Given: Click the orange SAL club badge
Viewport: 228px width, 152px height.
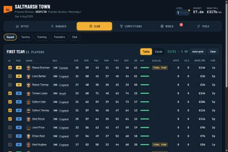Looking at the screenshot, I should pyautogui.click(x=8, y=10).
